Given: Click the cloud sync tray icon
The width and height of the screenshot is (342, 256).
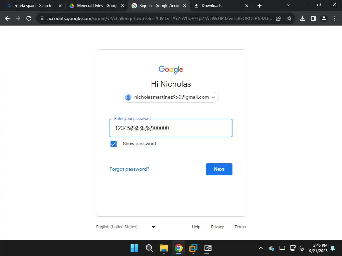Looking at the screenshot, I should tap(271, 248).
